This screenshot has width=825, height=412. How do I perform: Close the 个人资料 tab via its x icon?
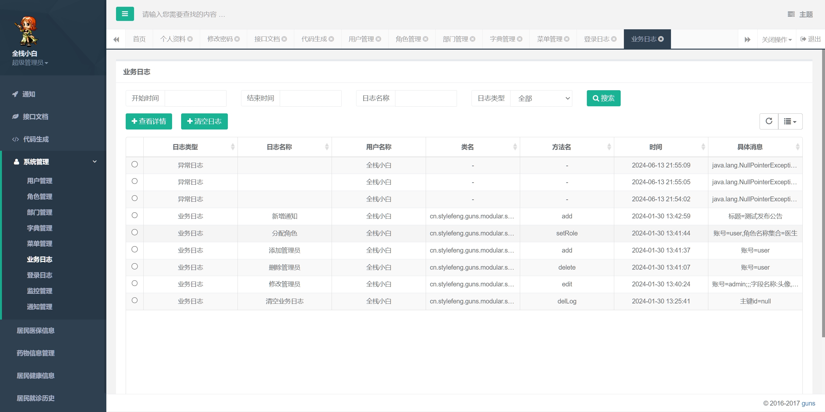tap(190, 39)
